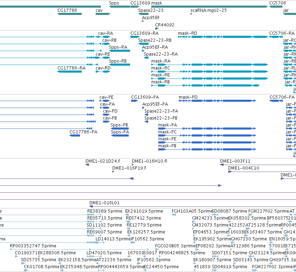Click the mask gene name

pos(157,3)
